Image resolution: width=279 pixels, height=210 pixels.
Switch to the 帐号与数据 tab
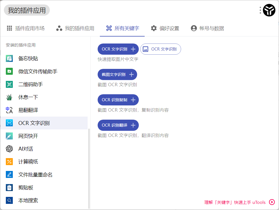coord(208,28)
